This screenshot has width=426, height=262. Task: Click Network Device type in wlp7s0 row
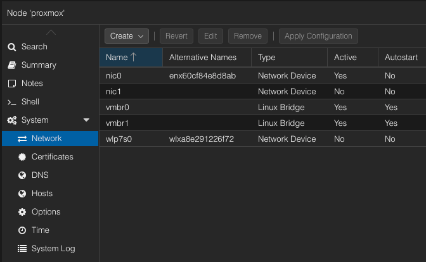pyautogui.click(x=287, y=139)
